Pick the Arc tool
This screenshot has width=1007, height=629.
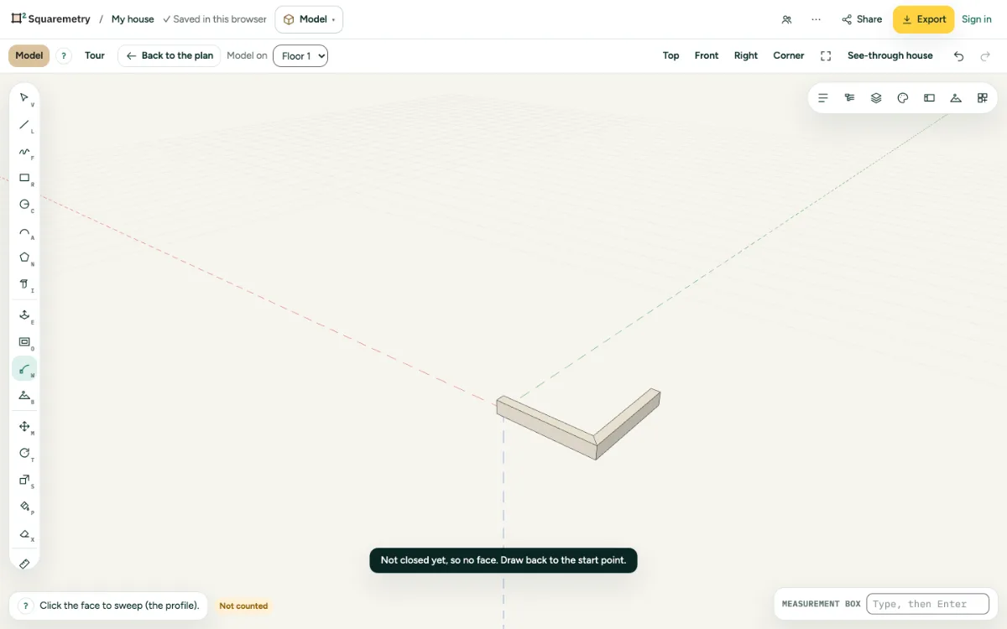24,231
